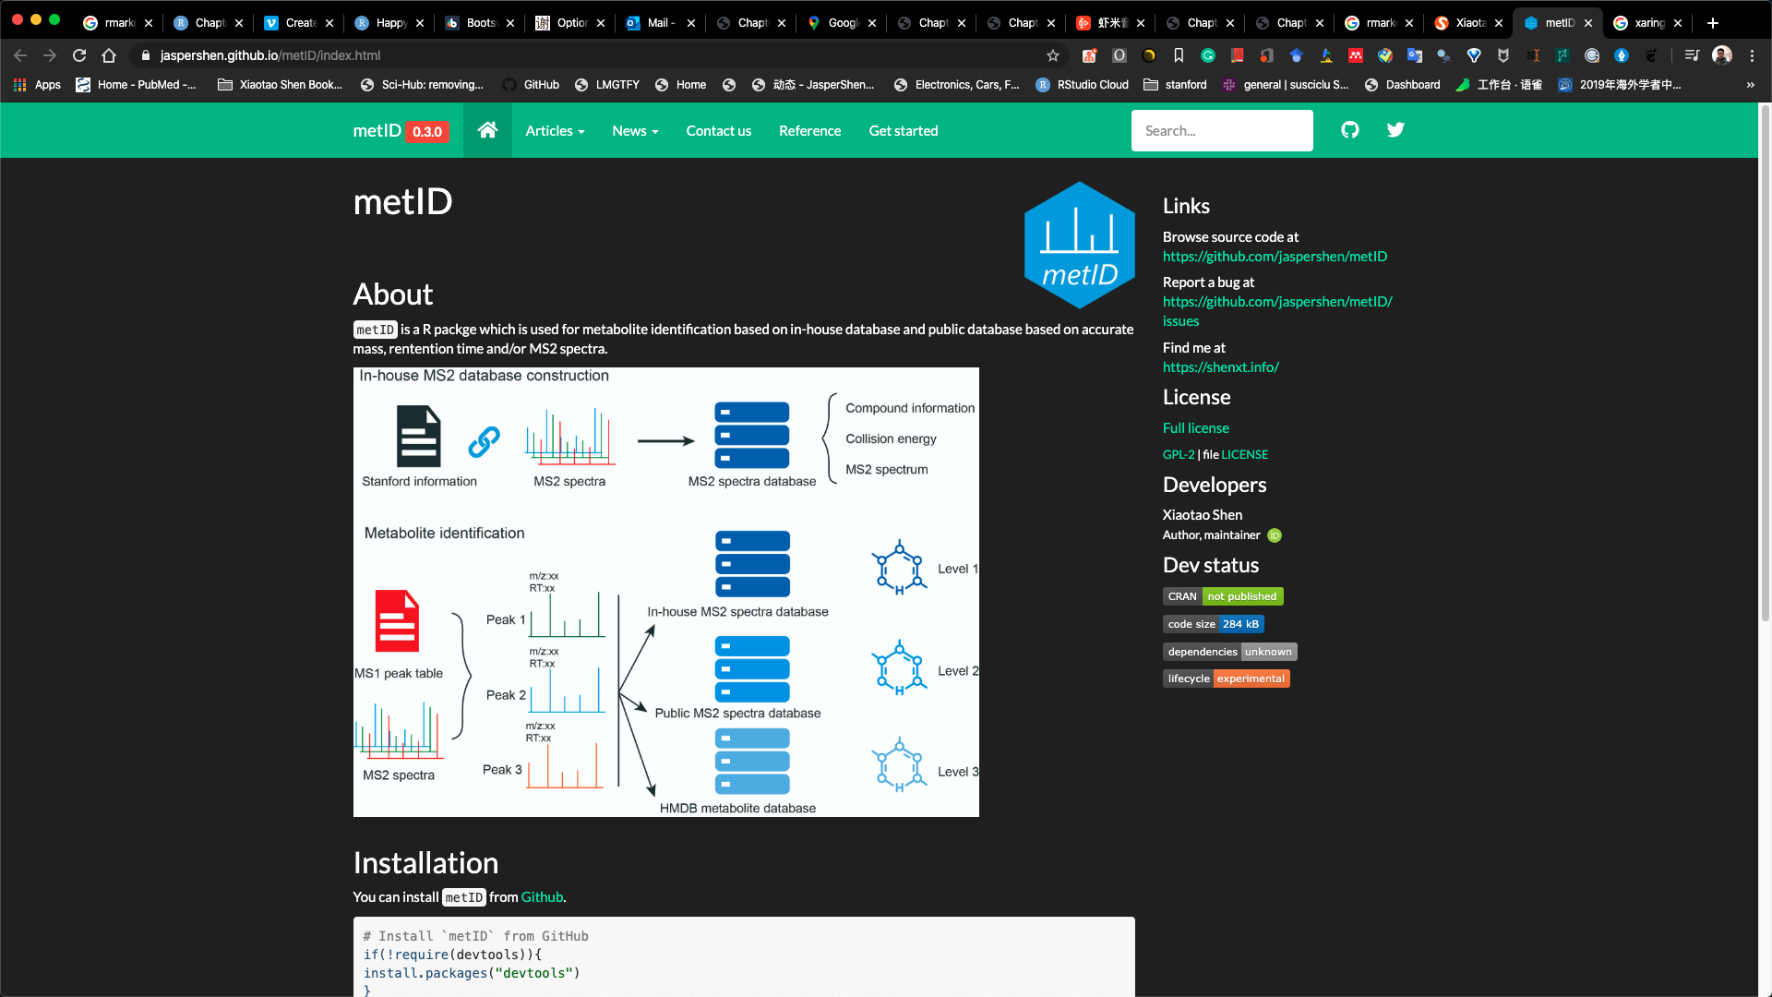Click the home icon in navbar

(x=487, y=130)
